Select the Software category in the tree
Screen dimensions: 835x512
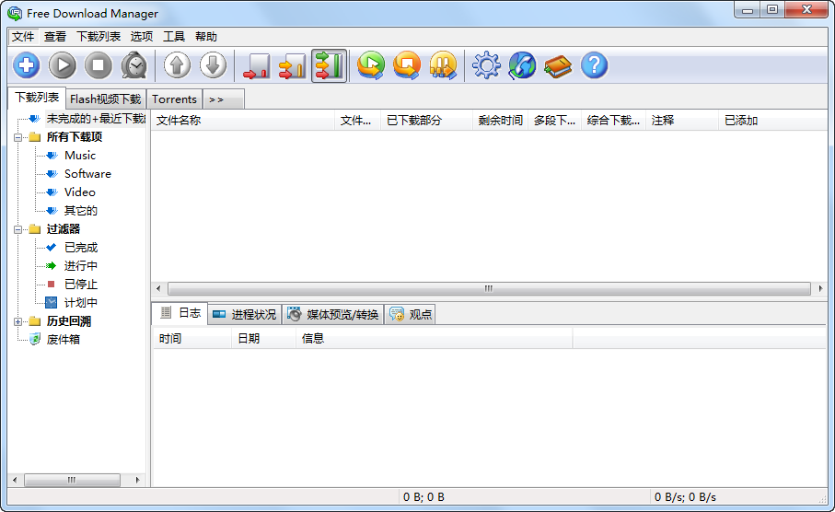coord(87,174)
